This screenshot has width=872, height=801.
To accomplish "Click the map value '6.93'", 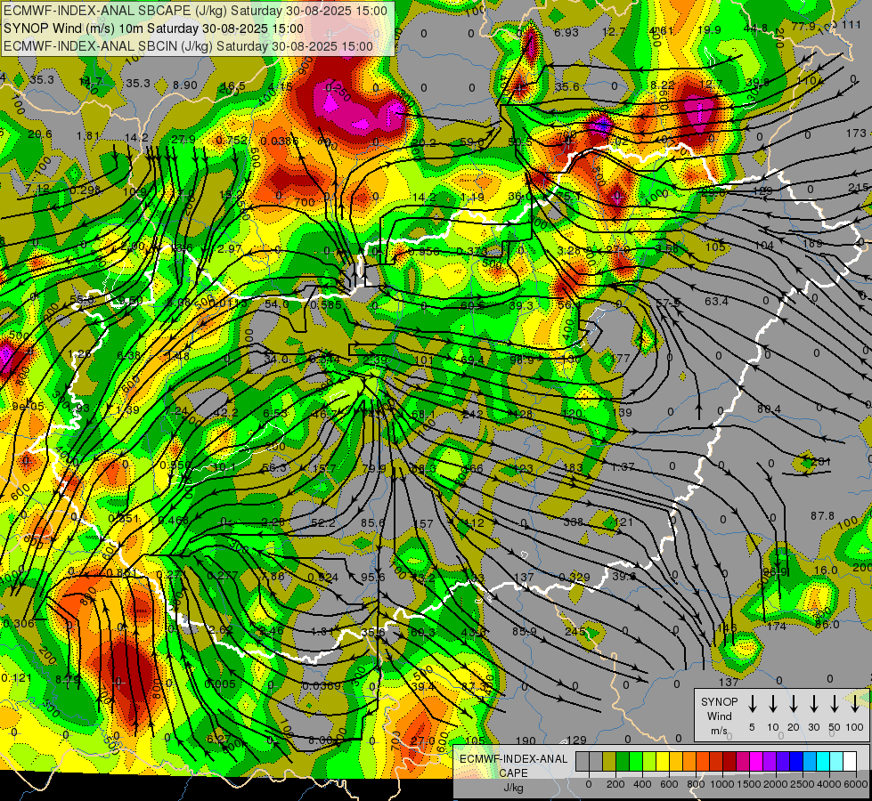I will click(x=566, y=33).
